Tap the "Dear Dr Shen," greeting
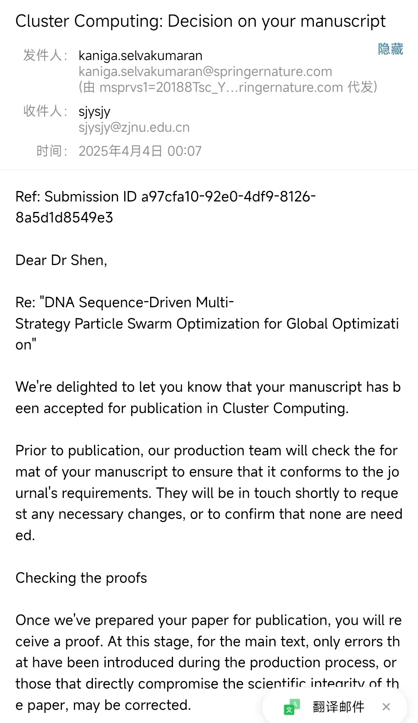Screen dimensions: 418x723 tap(61, 260)
